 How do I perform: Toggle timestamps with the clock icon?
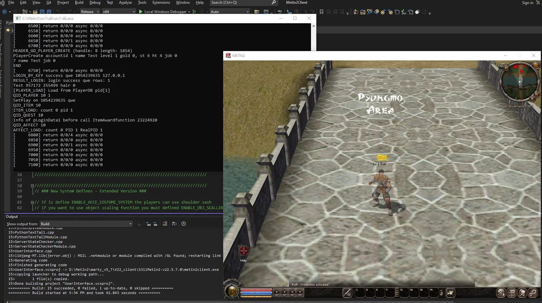(183, 224)
